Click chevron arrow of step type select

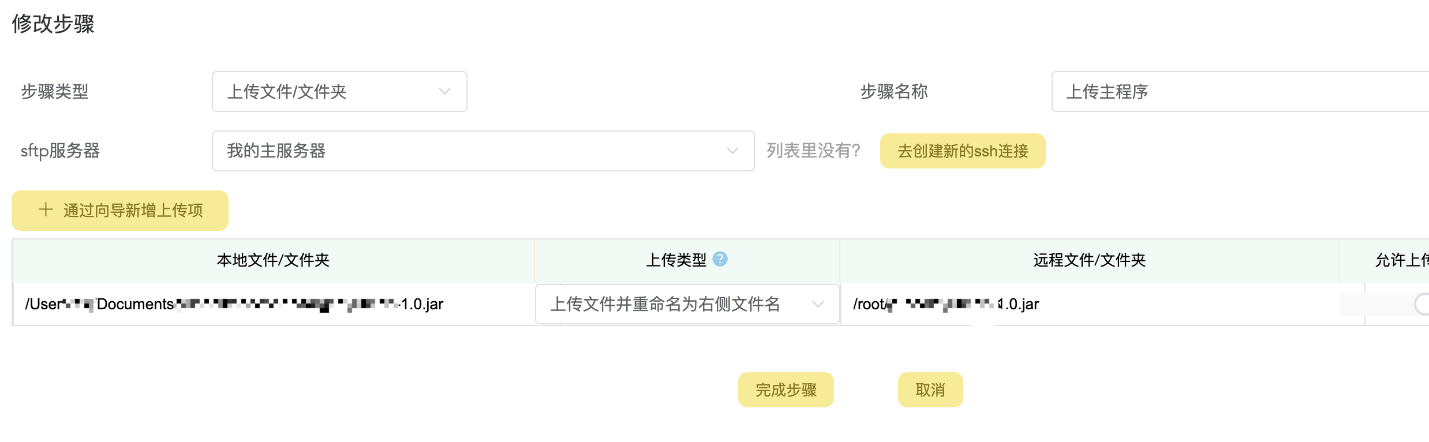(444, 92)
